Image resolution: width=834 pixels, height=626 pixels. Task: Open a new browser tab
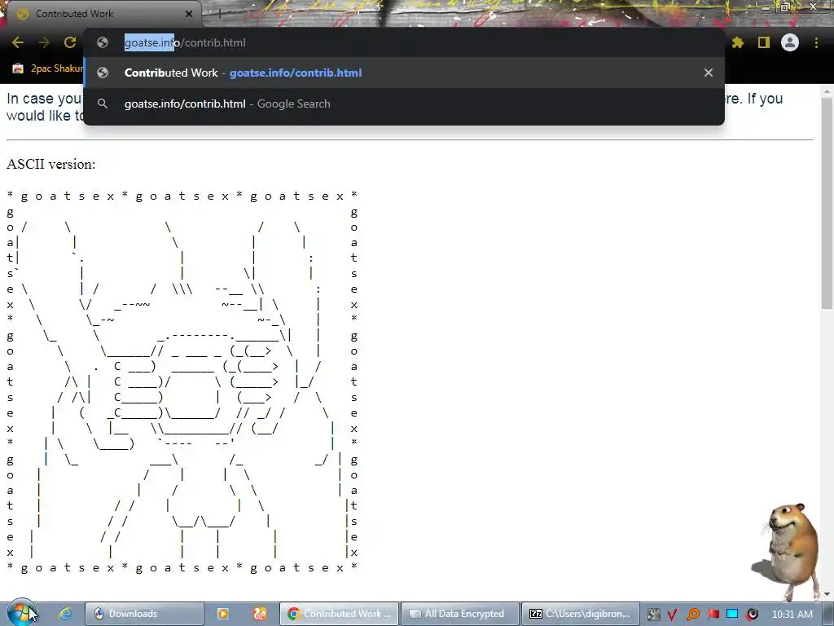click(219, 14)
